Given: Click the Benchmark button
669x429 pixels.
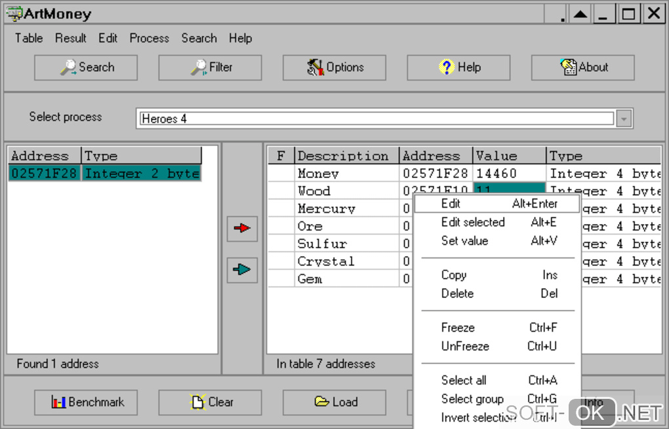Looking at the screenshot, I should coord(86,402).
